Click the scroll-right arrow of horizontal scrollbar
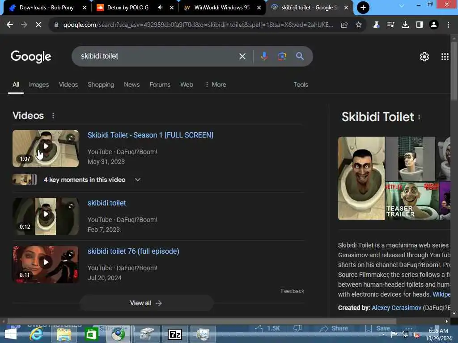458x343 pixels. pos(446,321)
